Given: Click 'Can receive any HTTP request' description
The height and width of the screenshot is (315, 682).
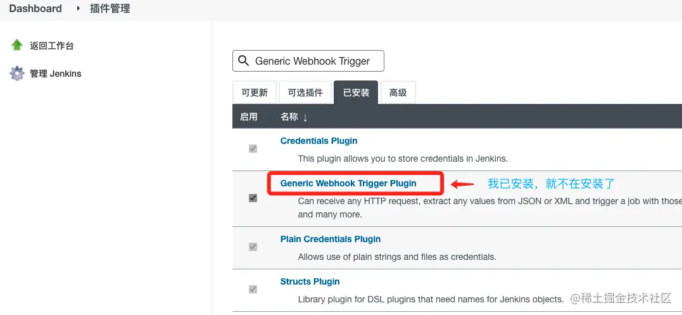Looking at the screenshot, I should (489, 207).
